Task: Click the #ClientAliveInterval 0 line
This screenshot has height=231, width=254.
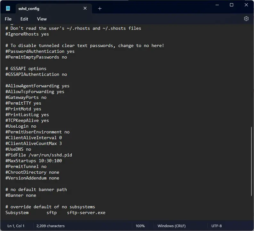Action: click(34, 138)
